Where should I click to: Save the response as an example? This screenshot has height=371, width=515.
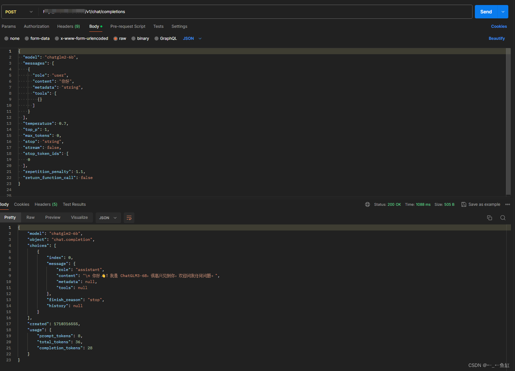[481, 204]
